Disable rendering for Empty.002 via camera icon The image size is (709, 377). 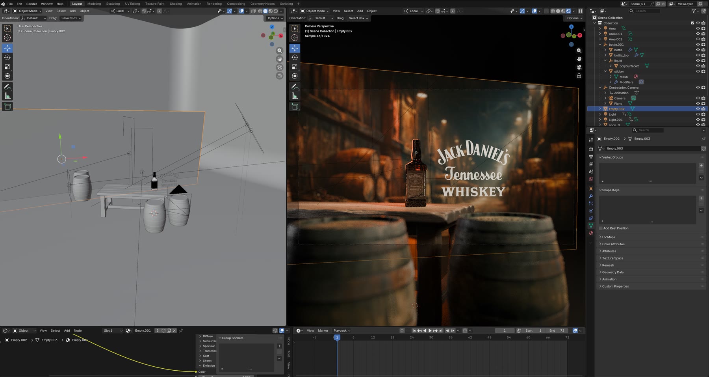(x=703, y=109)
